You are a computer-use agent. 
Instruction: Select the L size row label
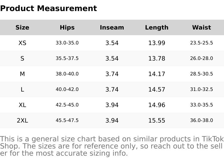[22, 89]
